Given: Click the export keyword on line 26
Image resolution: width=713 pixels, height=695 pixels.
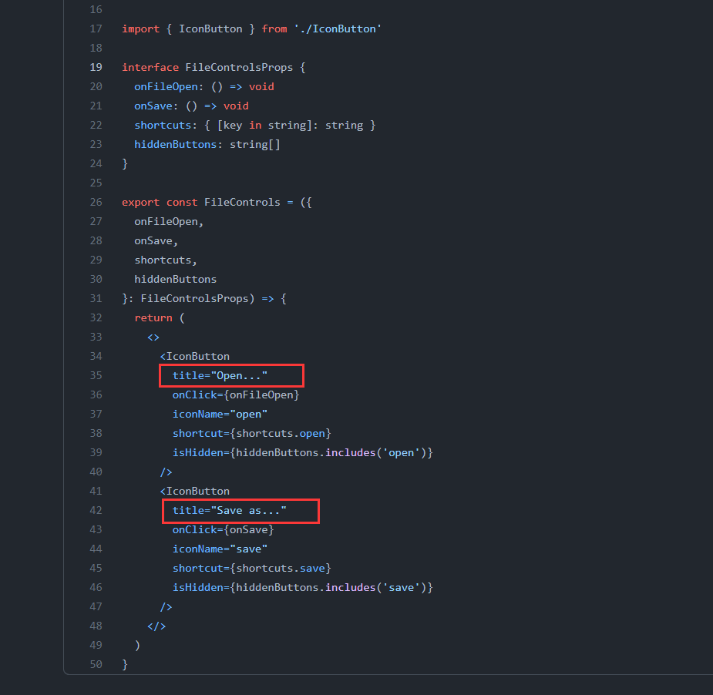Looking at the screenshot, I should click(140, 202).
